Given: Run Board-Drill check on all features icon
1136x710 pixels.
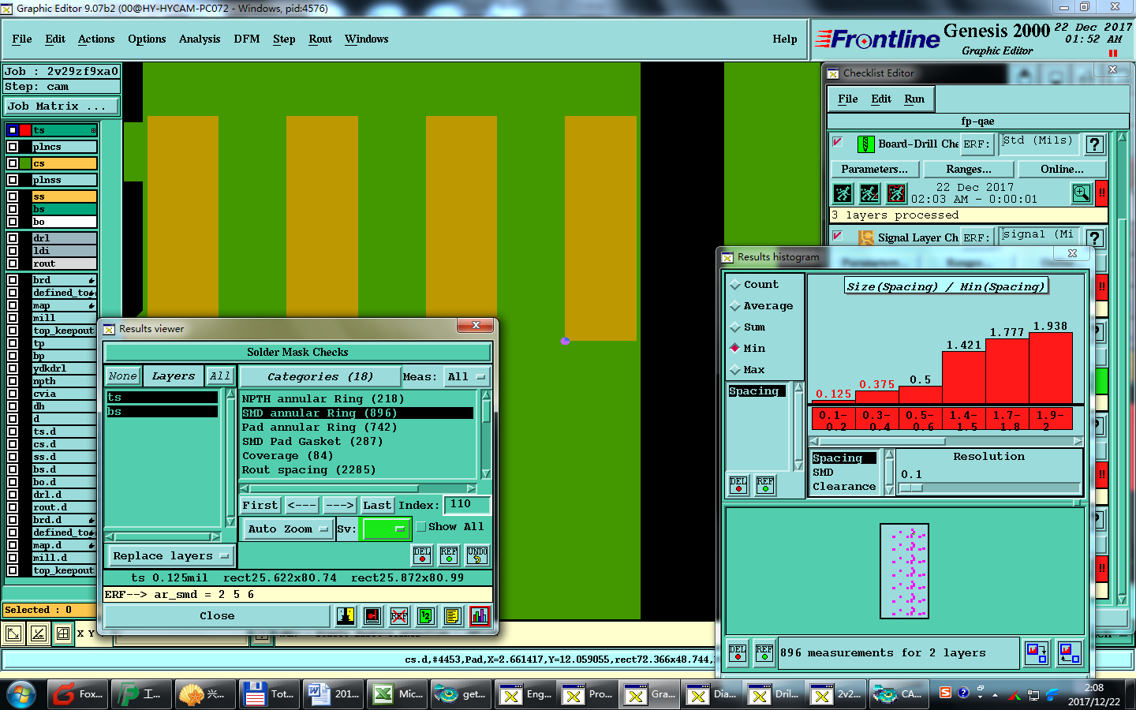Looking at the screenshot, I should coord(843,193).
